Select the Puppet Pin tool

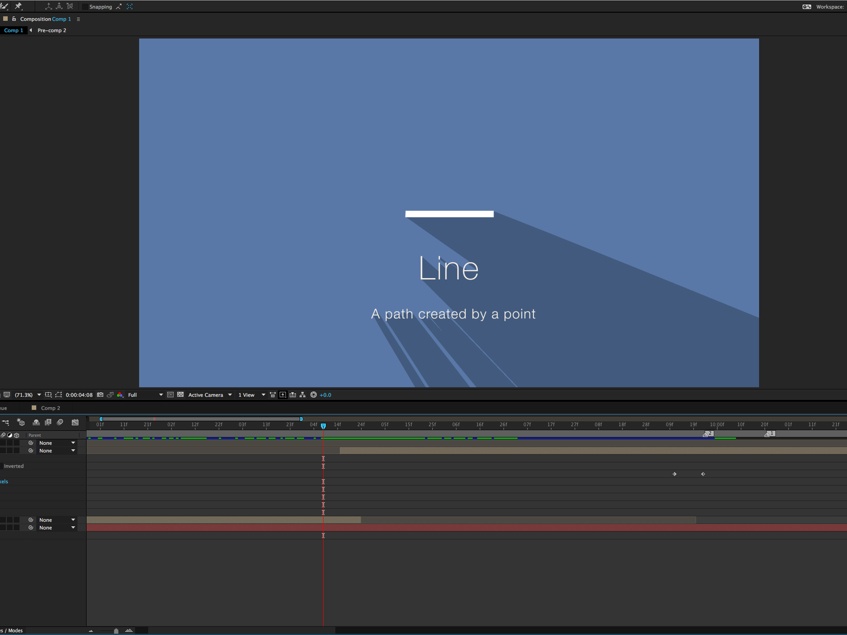click(19, 6)
